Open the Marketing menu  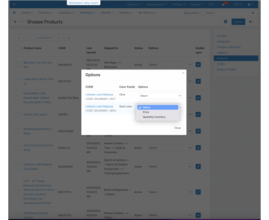[x=88, y=13]
